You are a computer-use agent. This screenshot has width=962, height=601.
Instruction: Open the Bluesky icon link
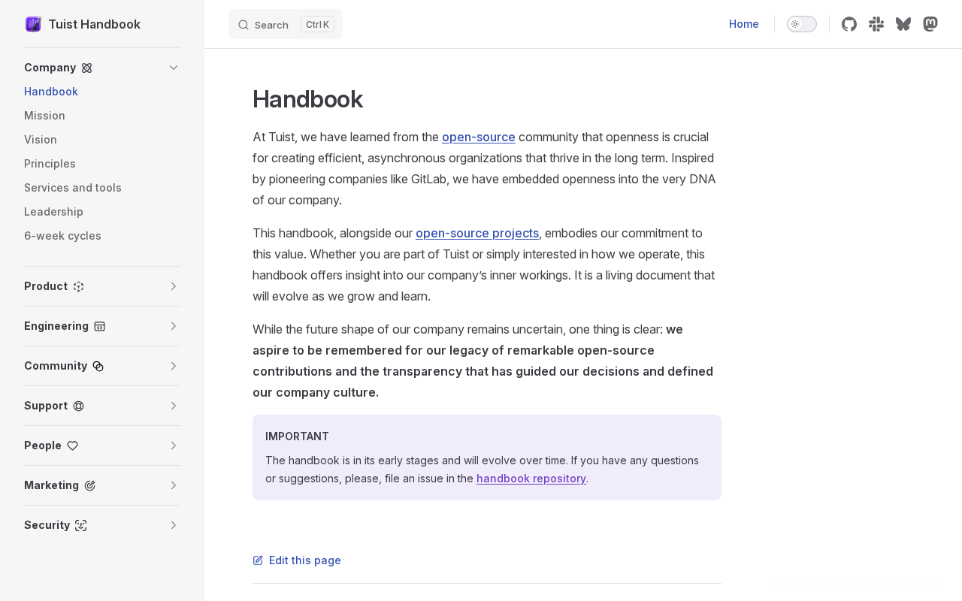click(x=903, y=24)
